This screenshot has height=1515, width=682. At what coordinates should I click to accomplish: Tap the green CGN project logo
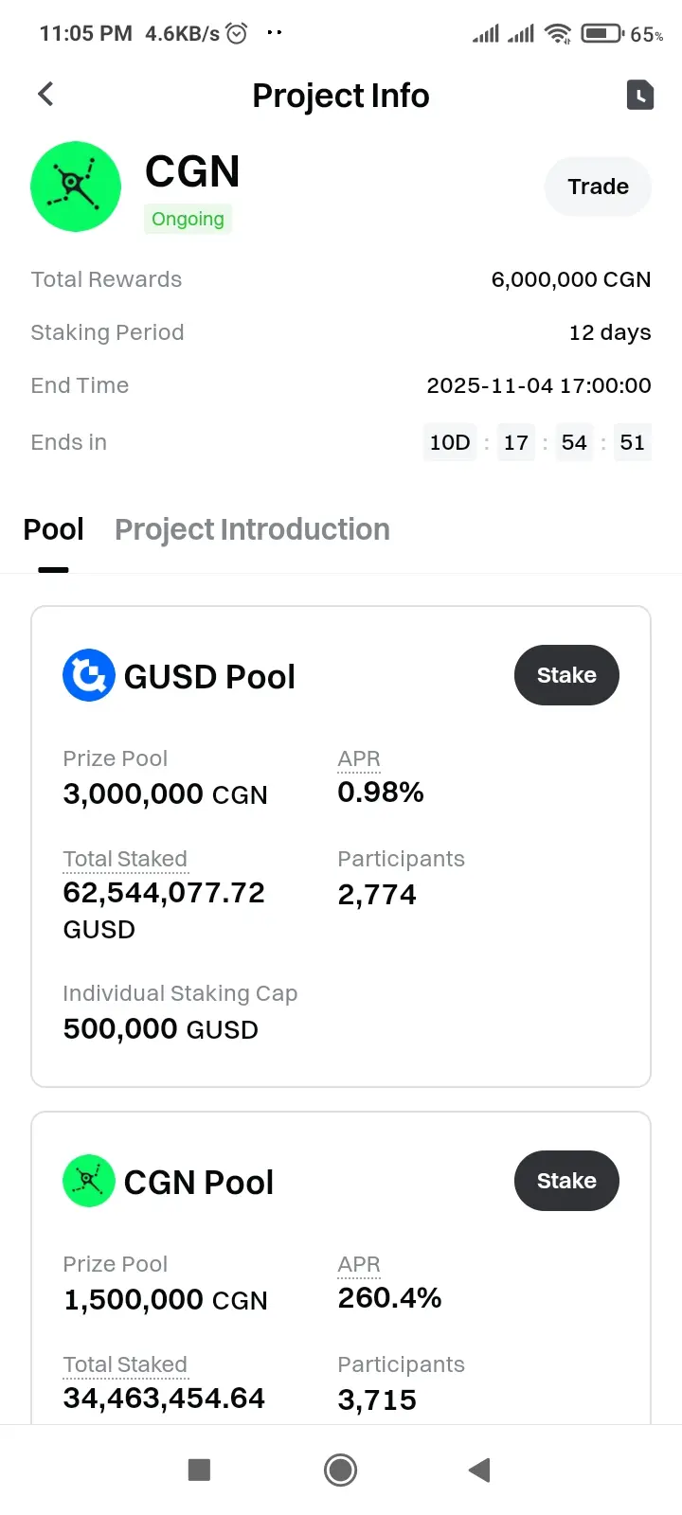click(76, 187)
